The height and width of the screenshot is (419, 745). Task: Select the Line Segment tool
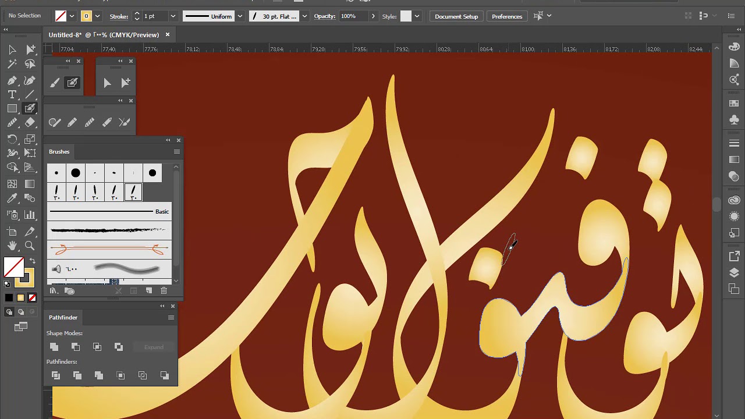click(x=30, y=94)
